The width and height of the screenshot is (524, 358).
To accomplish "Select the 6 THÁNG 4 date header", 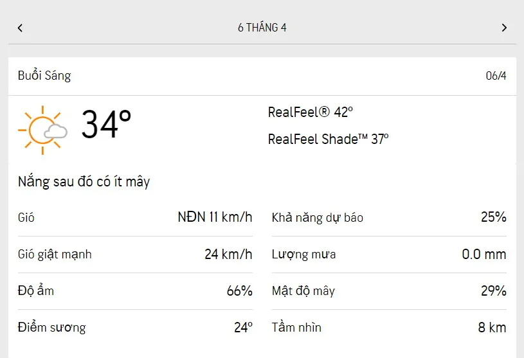I will tap(262, 28).
